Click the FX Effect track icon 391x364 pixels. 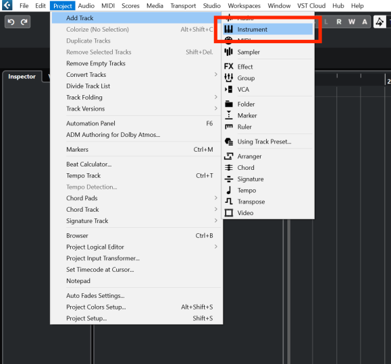pos(228,67)
